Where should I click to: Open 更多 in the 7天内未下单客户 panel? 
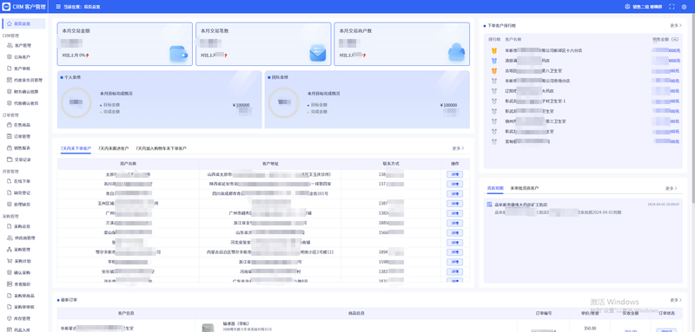(x=459, y=148)
